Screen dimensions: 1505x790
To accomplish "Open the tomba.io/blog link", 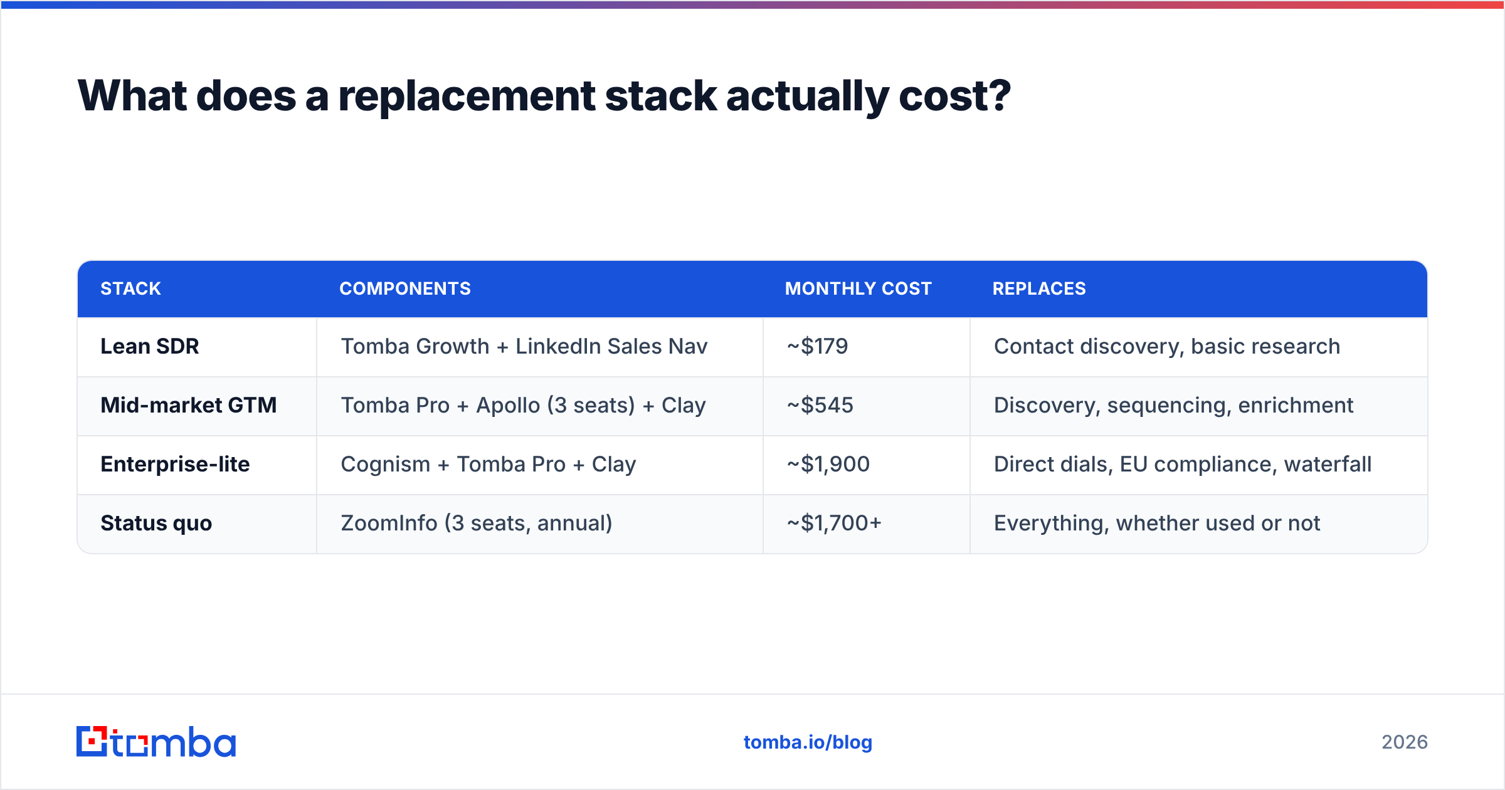I will [x=808, y=742].
